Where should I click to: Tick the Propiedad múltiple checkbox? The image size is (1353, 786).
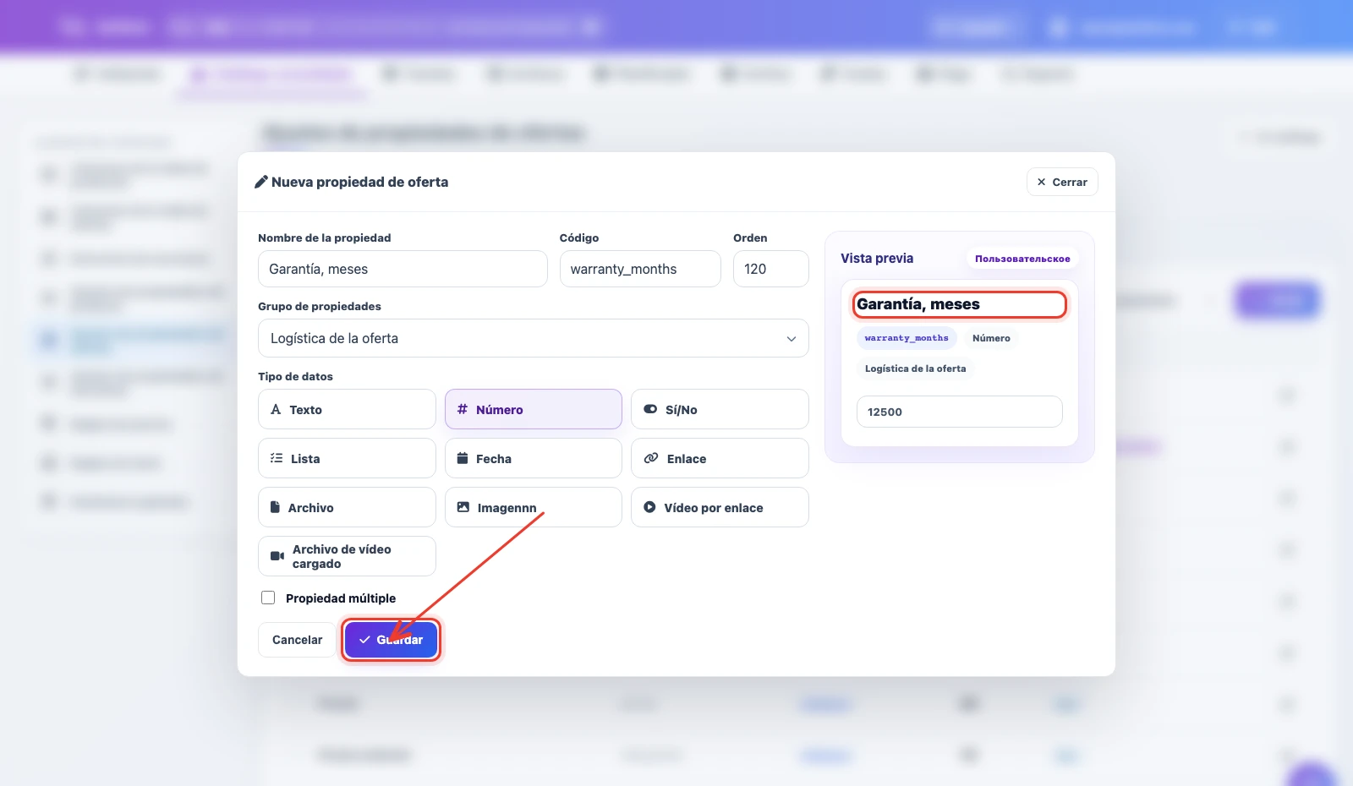(x=268, y=598)
